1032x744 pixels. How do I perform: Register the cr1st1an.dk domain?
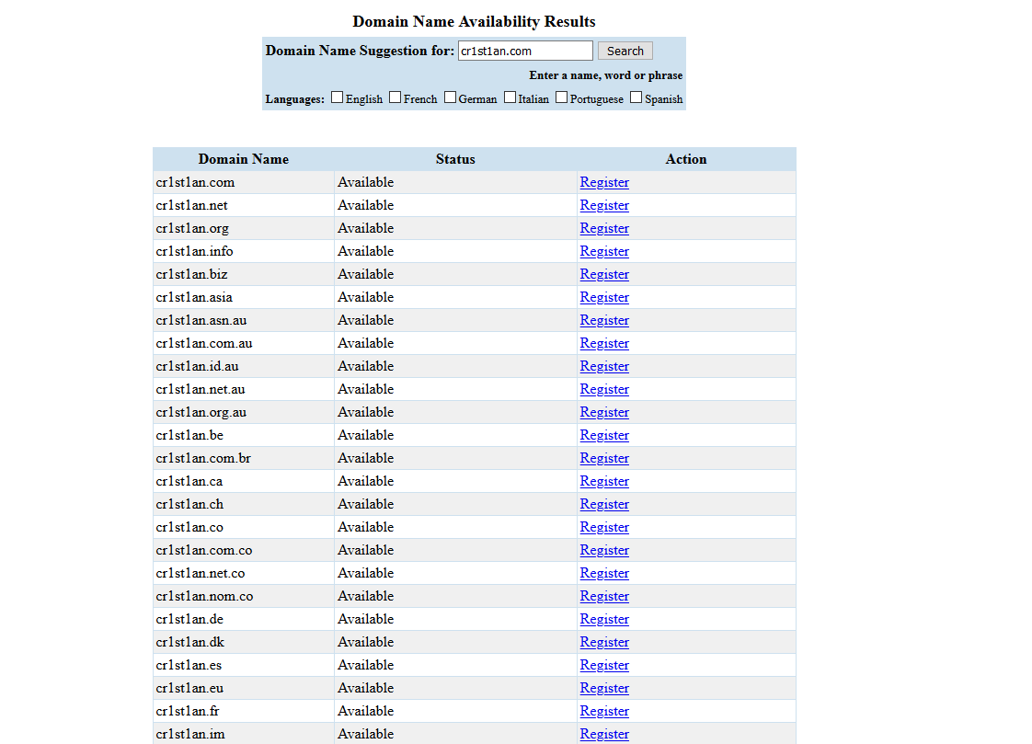click(604, 643)
